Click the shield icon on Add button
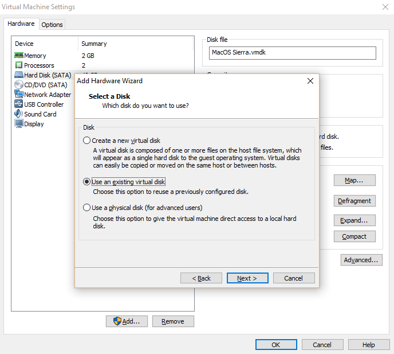 [117, 321]
